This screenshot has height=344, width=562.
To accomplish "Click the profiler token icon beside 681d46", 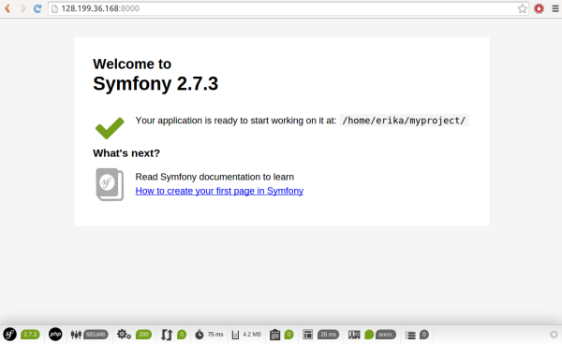I will (76, 335).
